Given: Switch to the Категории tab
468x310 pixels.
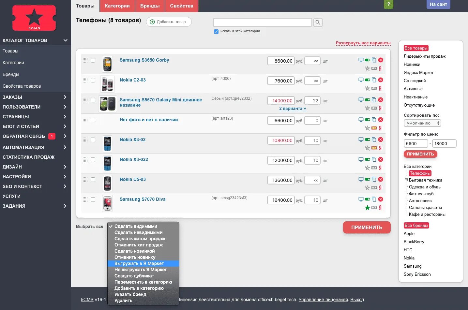Looking at the screenshot, I should coord(117,6).
